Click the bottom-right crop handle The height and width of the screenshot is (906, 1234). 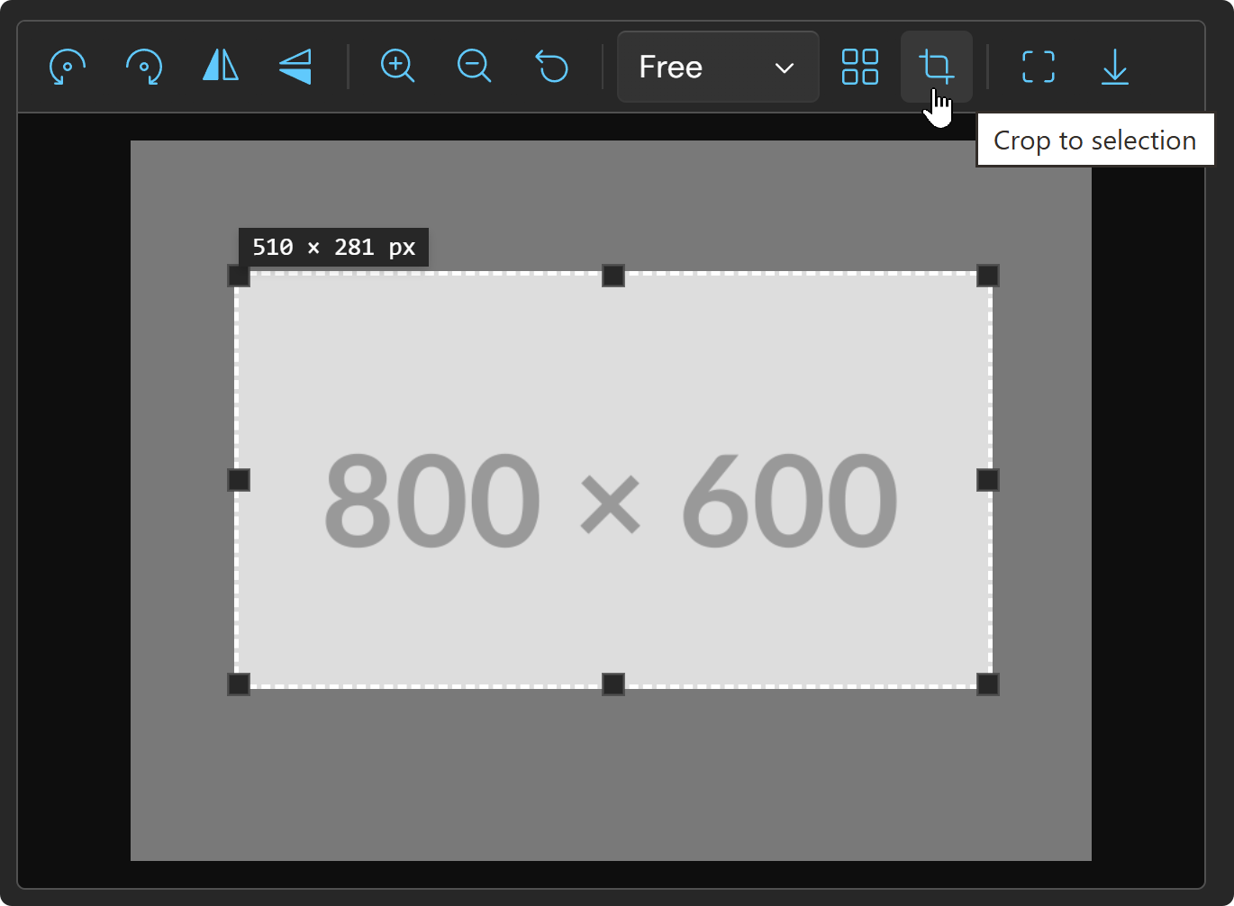[x=988, y=684]
